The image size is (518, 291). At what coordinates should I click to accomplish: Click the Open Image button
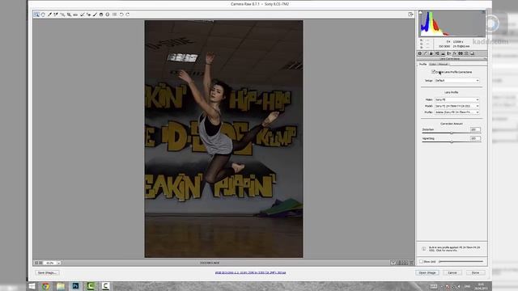coord(427,273)
